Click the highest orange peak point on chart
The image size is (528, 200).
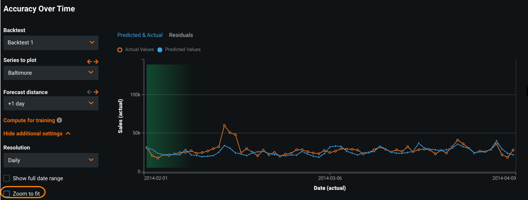point(224,125)
